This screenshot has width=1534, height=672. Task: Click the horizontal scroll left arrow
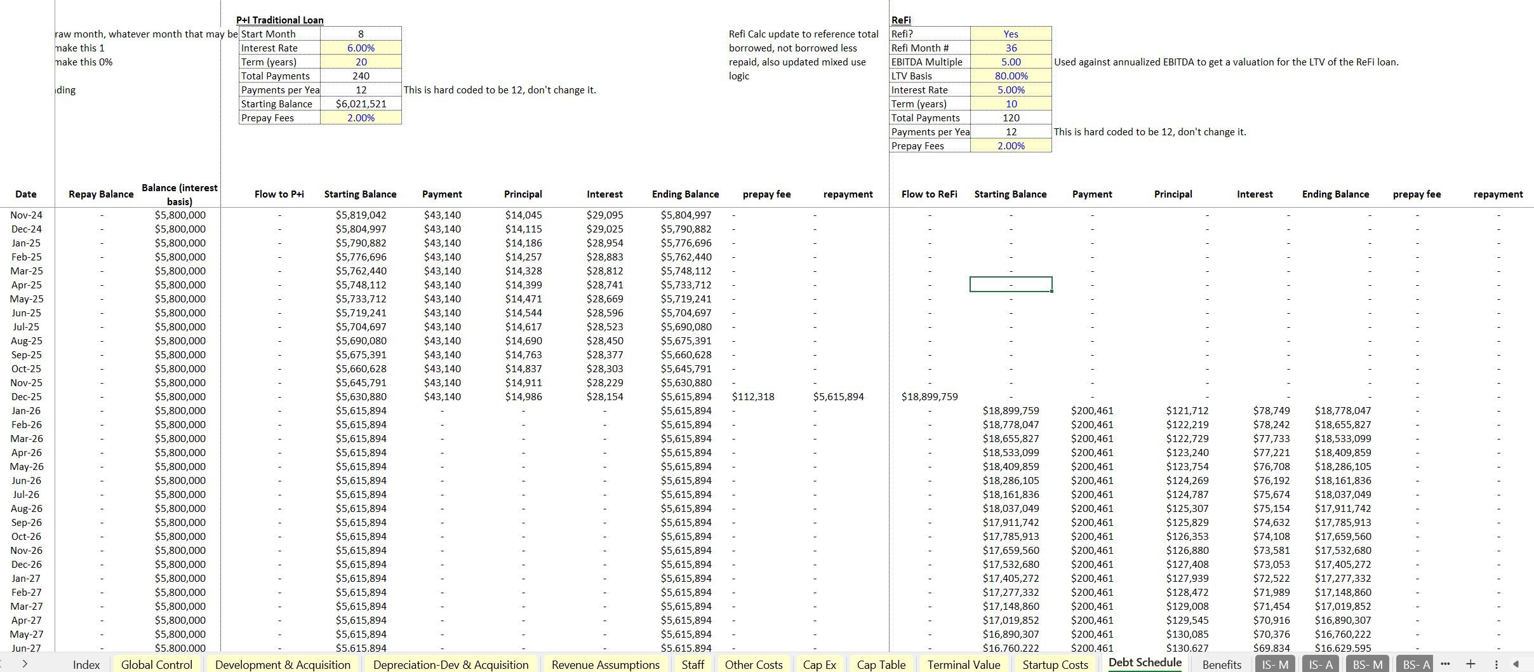pos(1516,664)
